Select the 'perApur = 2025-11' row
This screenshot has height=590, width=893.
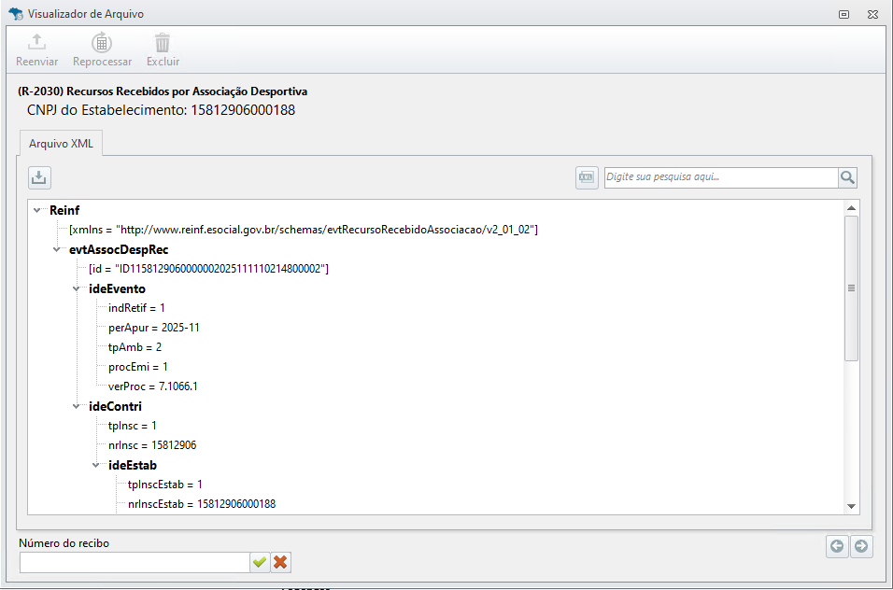(x=154, y=328)
